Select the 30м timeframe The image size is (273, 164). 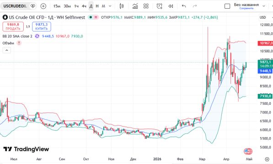click(67, 6)
